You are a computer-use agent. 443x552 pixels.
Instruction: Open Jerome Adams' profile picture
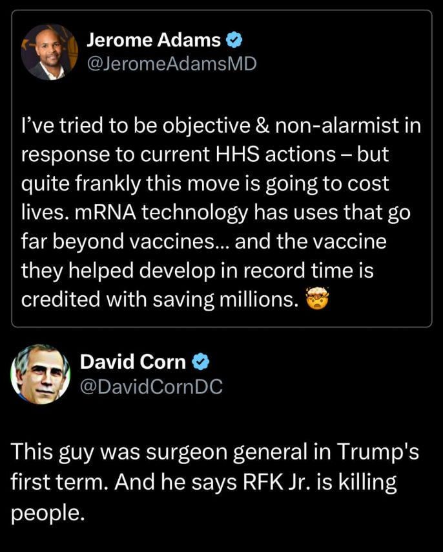[x=49, y=52]
